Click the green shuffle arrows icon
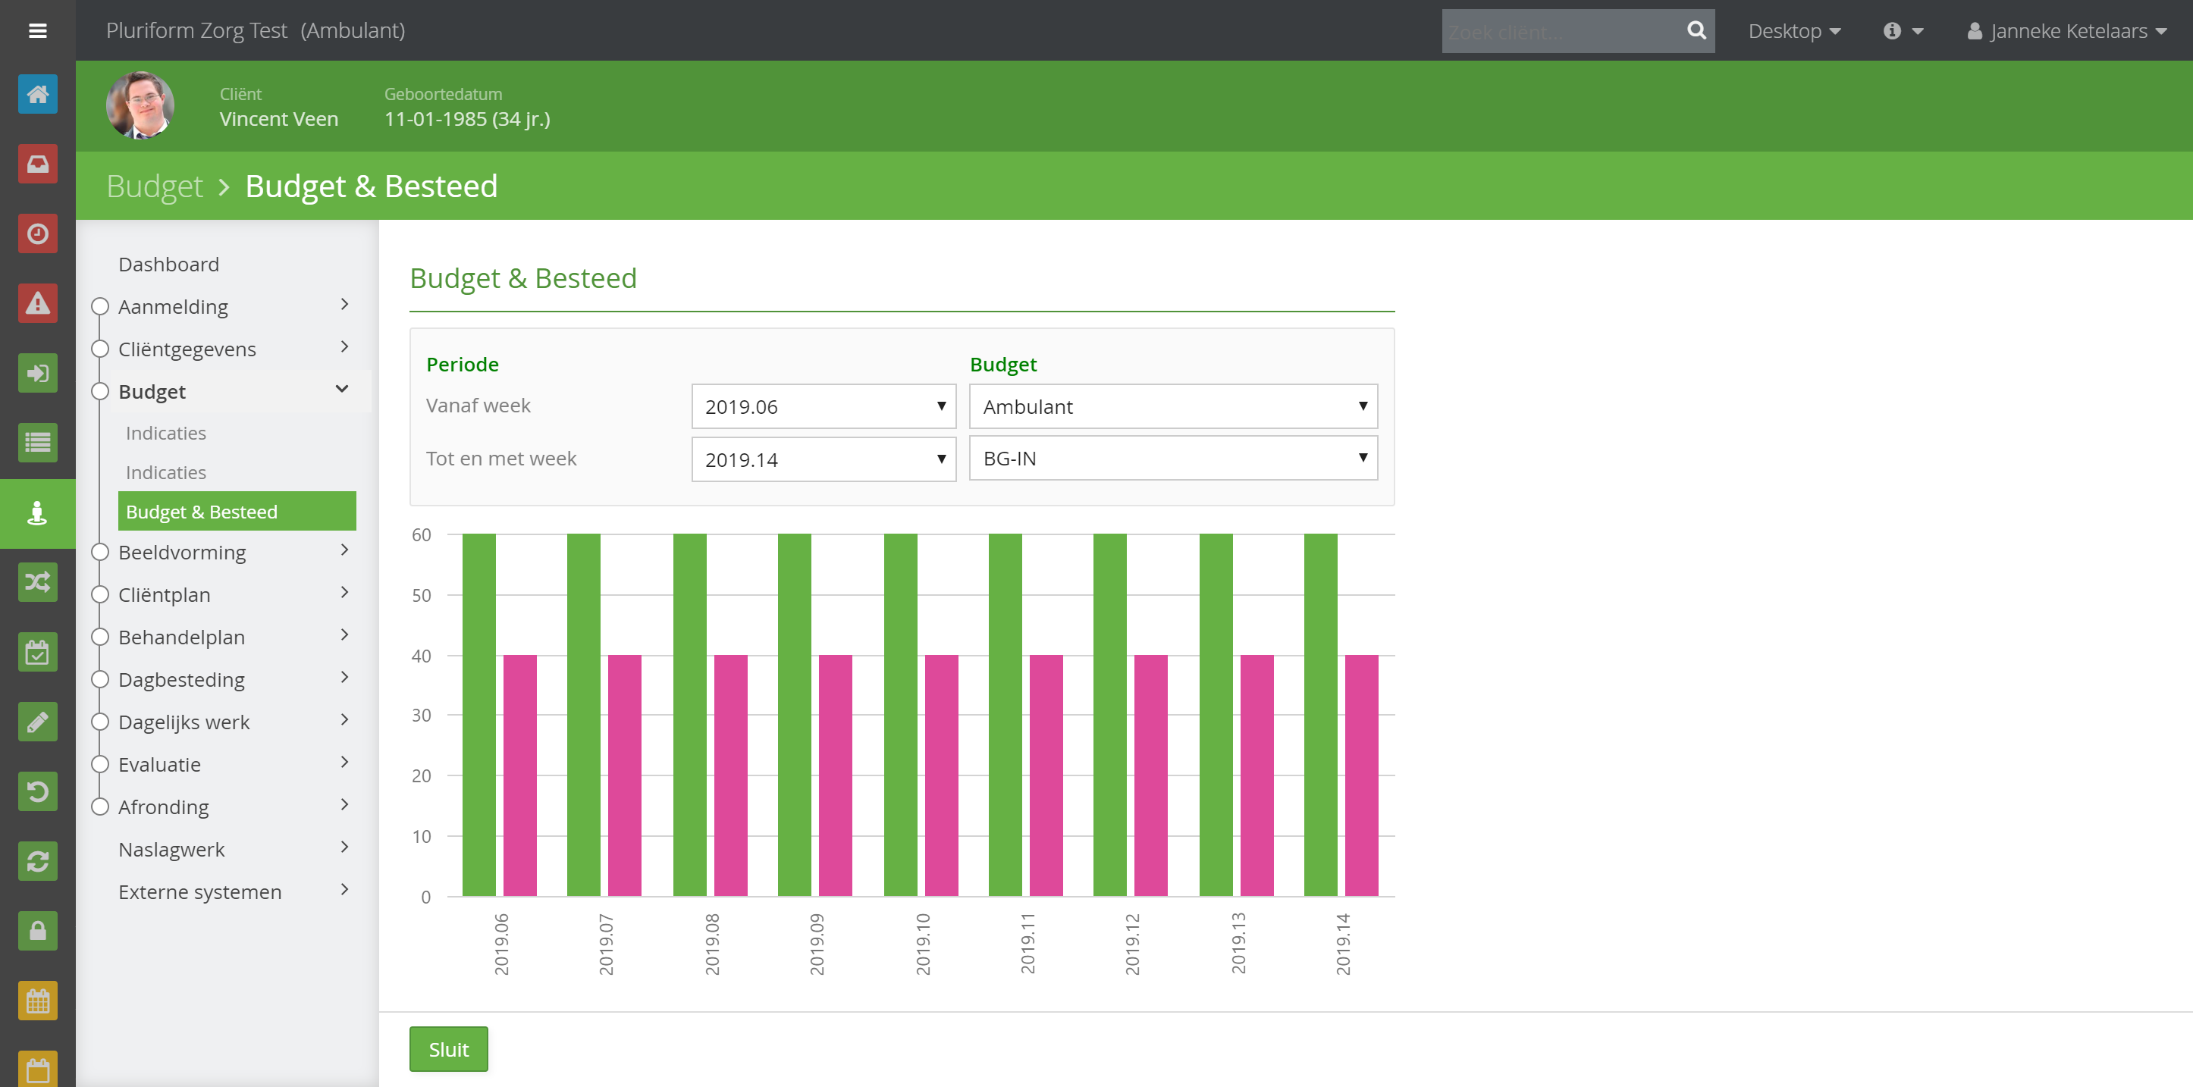 click(x=37, y=582)
